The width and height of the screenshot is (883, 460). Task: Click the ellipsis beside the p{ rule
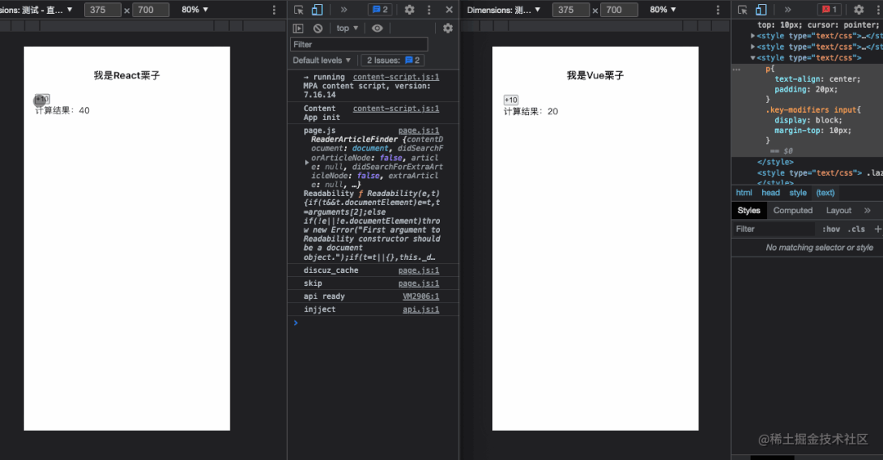pyautogui.click(x=737, y=69)
